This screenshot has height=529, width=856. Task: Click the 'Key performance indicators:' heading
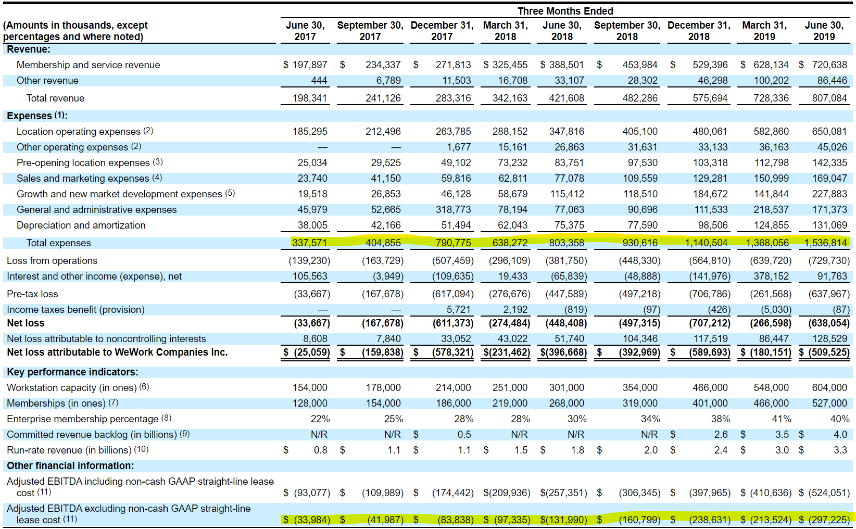click(72, 372)
